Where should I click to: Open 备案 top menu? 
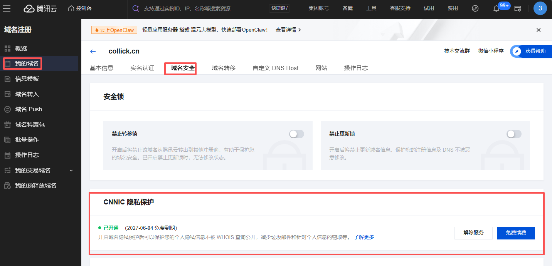tap(348, 8)
